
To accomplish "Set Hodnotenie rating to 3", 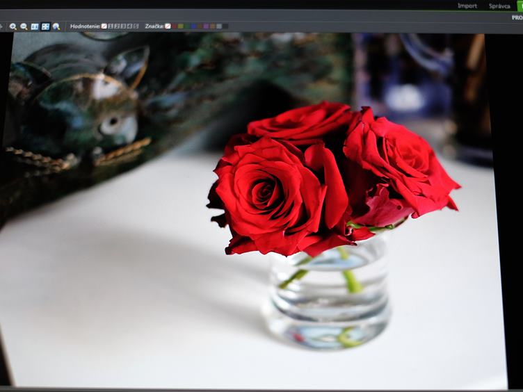I will pyautogui.click(x=123, y=26).
